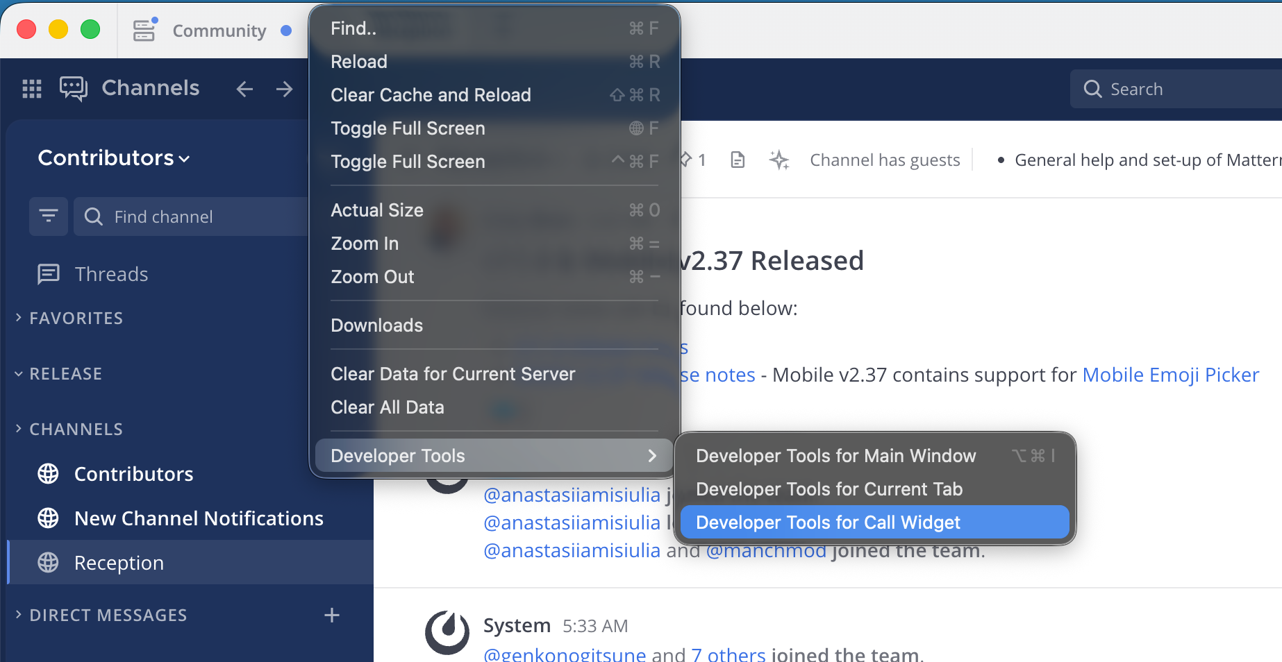Open Threads from the sidebar
Image resolution: width=1282 pixels, height=662 pixels.
point(111,273)
